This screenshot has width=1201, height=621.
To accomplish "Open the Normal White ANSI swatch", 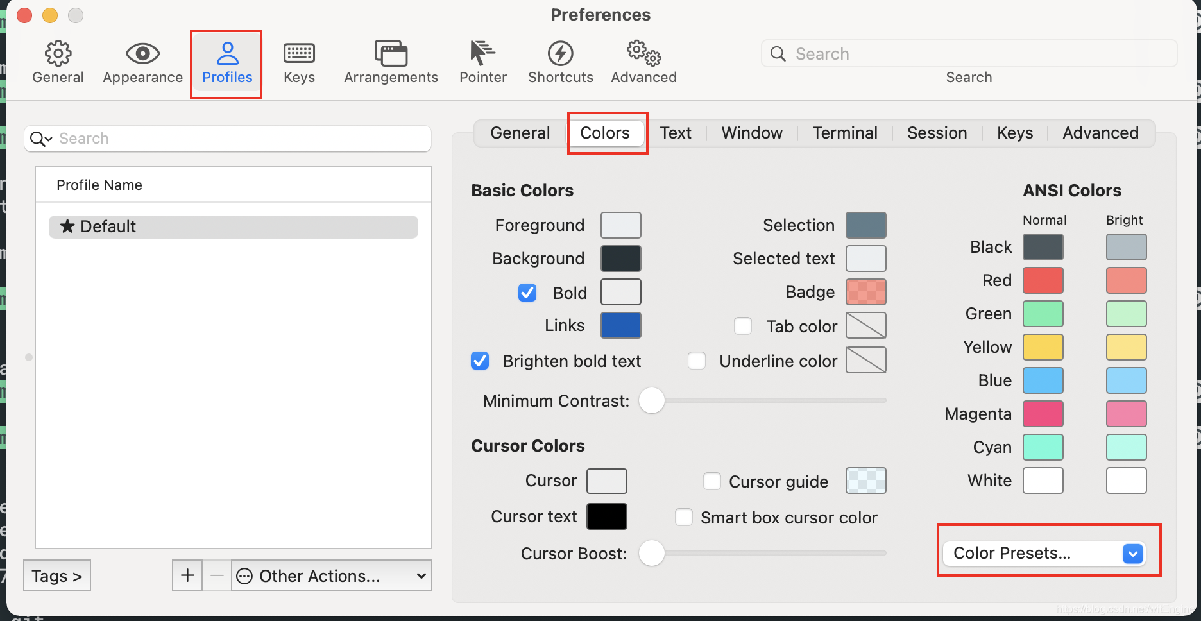I will (1043, 481).
